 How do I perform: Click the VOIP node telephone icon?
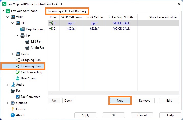click(13, 17)
